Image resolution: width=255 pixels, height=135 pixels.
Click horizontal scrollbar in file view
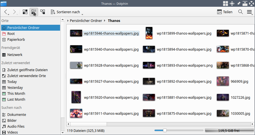pos(160,124)
